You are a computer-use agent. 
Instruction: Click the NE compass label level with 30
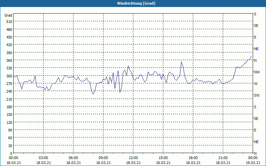(x=256, y=142)
